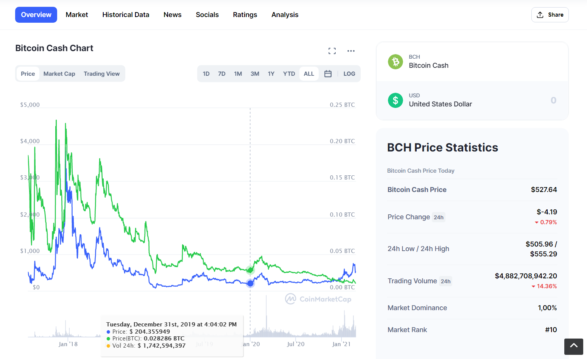This screenshot has width=587, height=359.
Task: Switch to the News tab
Action: (173, 15)
